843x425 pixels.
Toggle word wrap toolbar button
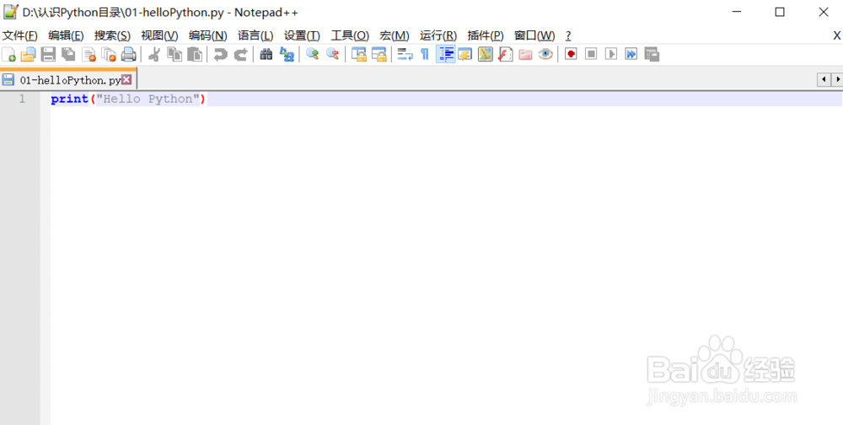405,54
